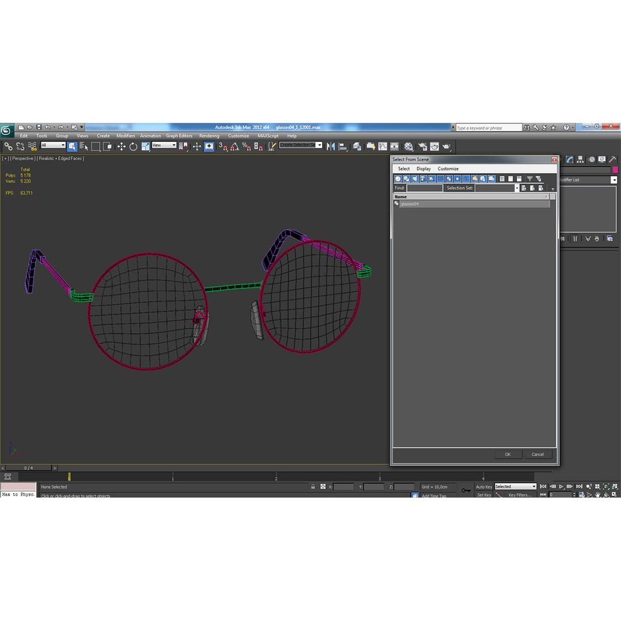Open the Rendering menu

[209, 136]
